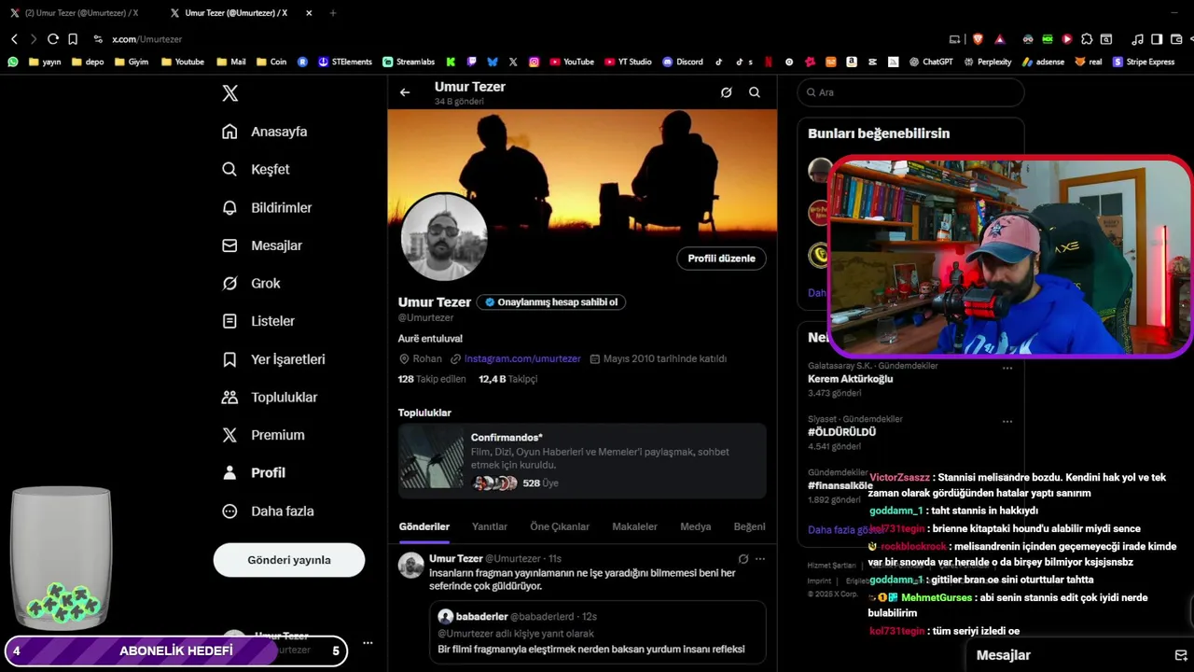Bookmark this page with the toolbar bookmark icon
The image size is (1194, 672).
point(73,39)
